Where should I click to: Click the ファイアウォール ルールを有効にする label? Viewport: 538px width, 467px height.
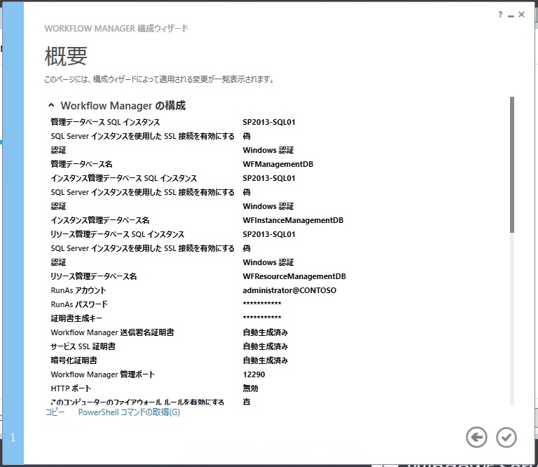tap(137, 402)
